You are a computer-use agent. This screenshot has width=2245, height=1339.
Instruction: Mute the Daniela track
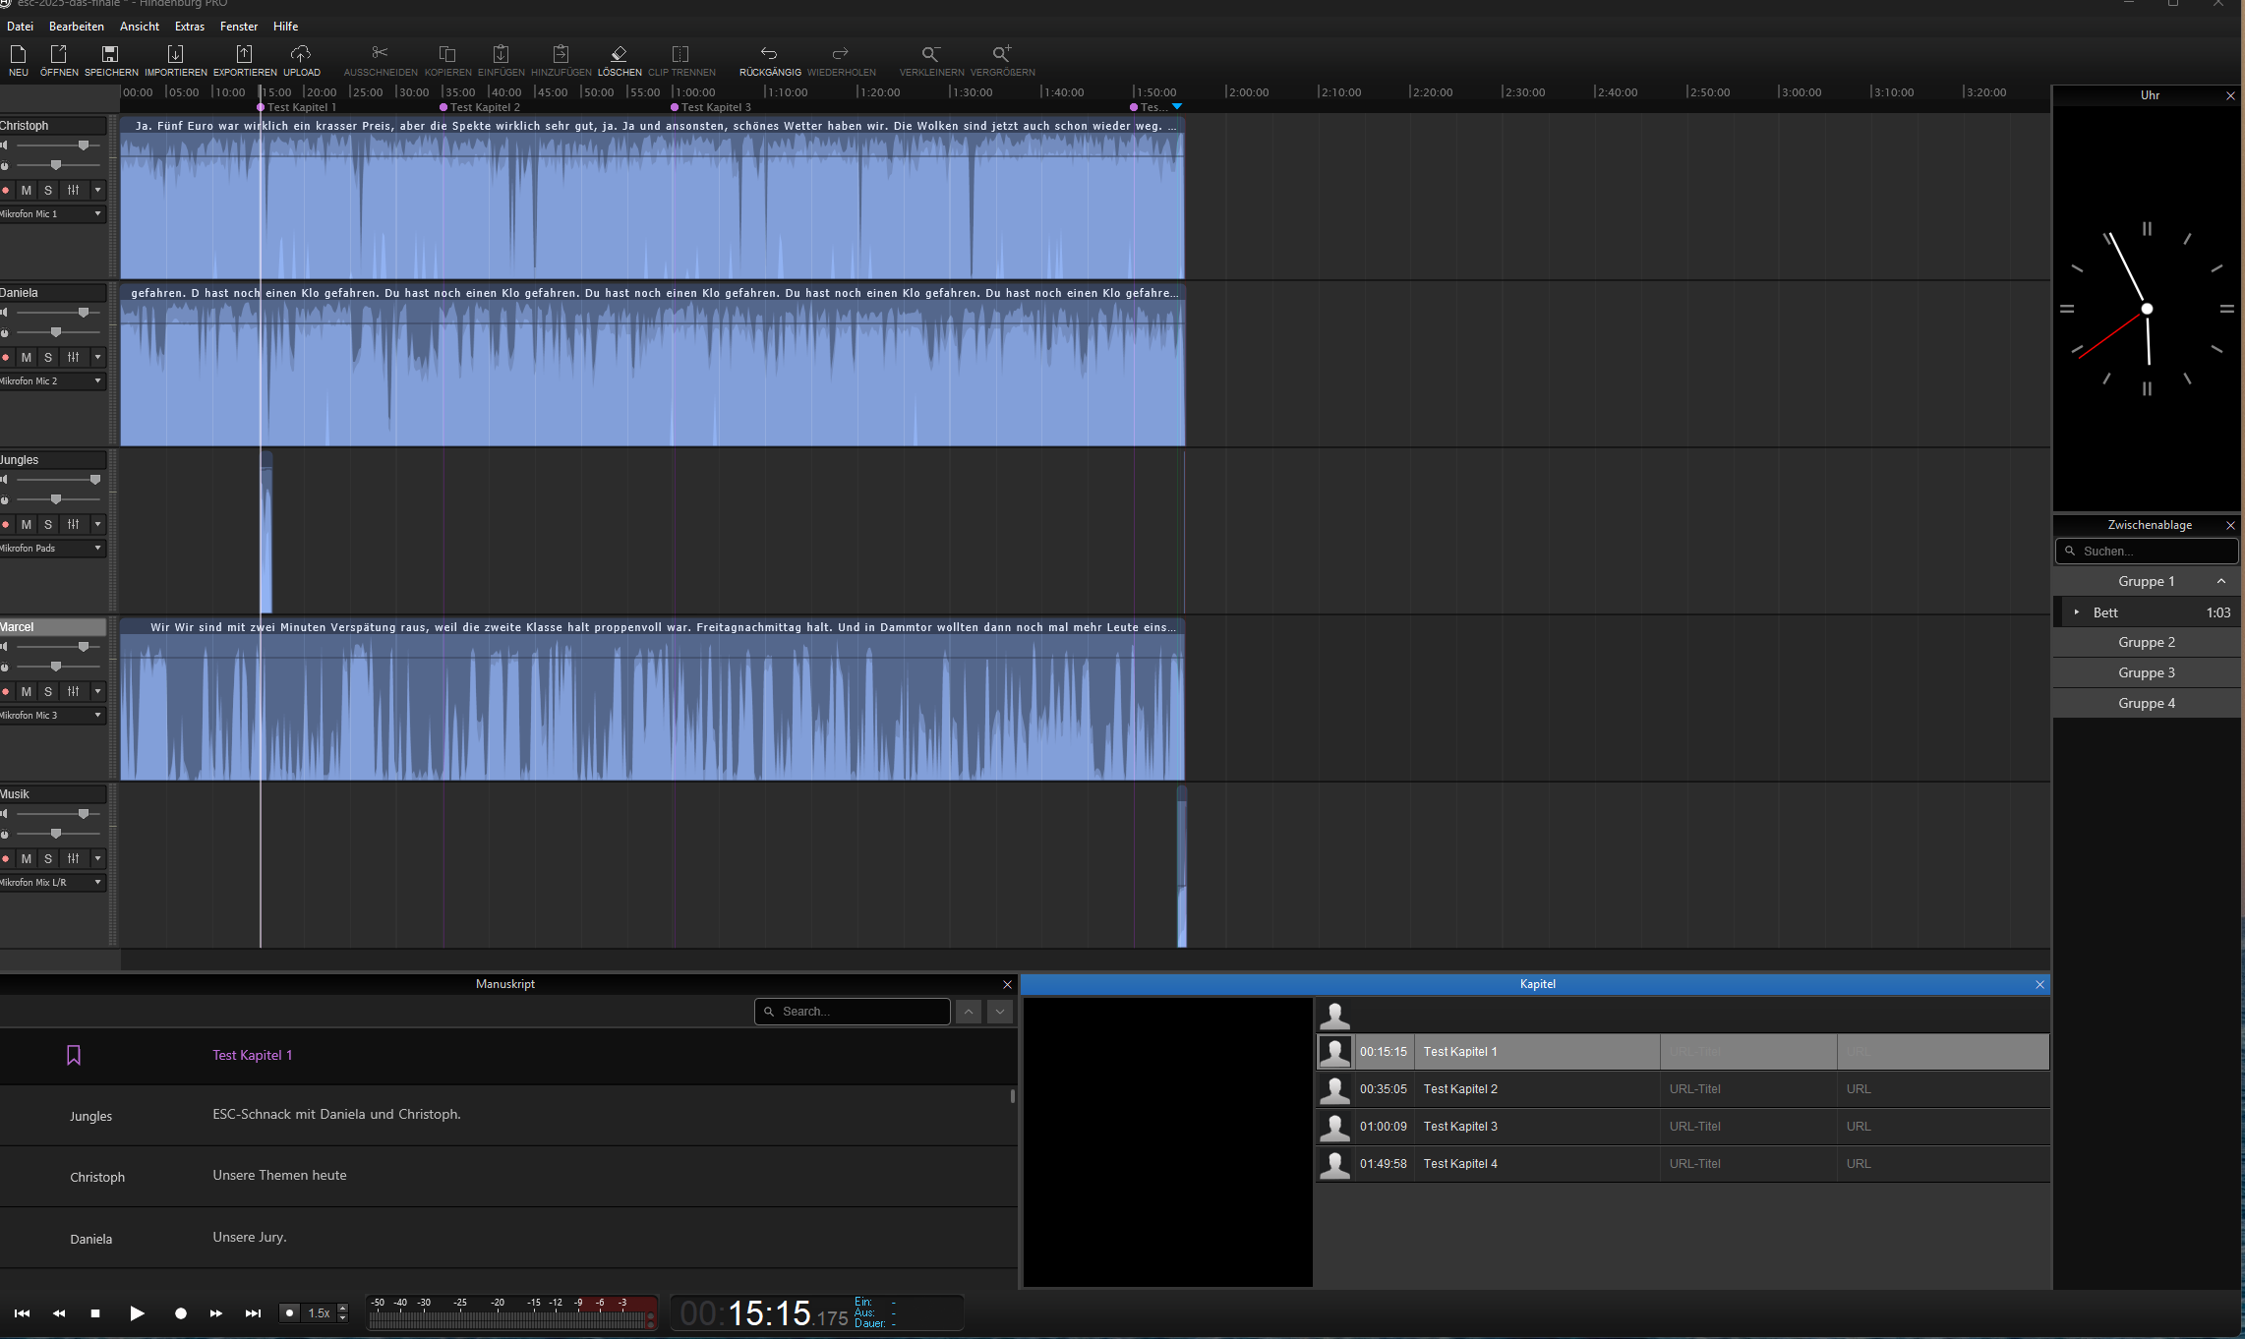point(27,357)
